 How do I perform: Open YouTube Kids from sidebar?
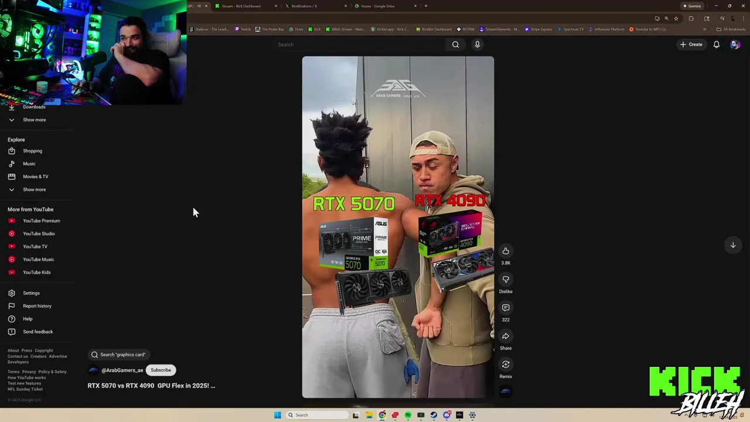coord(36,273)
